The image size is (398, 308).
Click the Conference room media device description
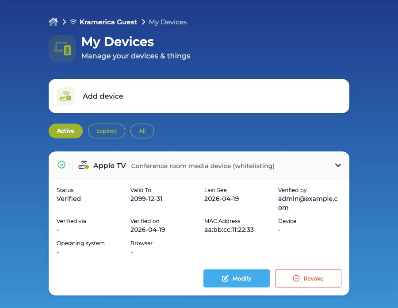click(x=203, y=166)
